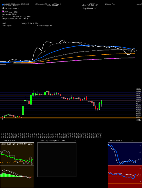This screenshot has width=142, height=188.
Task: Click the 246.53 price axis label
Action: click(x=139, y=113)
